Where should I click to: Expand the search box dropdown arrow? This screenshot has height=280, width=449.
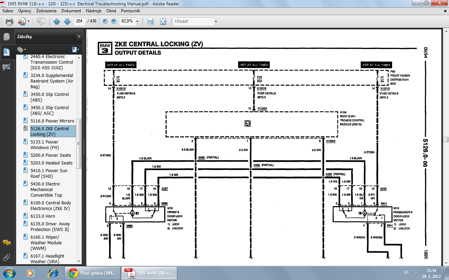(216, 21)
